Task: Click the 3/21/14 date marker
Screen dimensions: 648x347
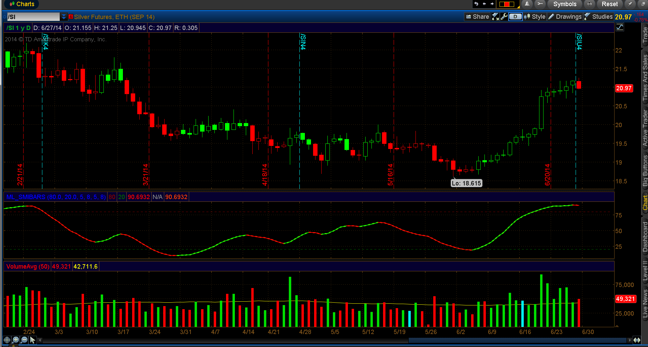Action: coord(145,175)
